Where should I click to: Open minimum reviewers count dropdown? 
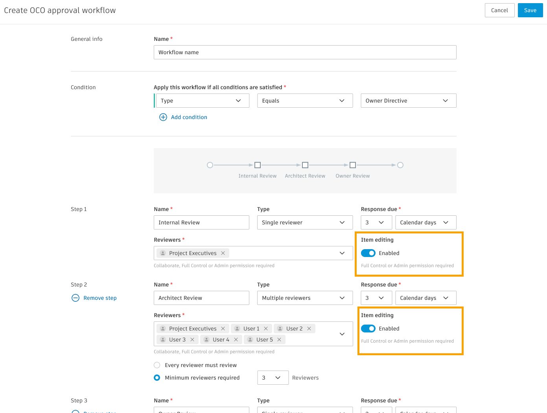click(273, 378)
